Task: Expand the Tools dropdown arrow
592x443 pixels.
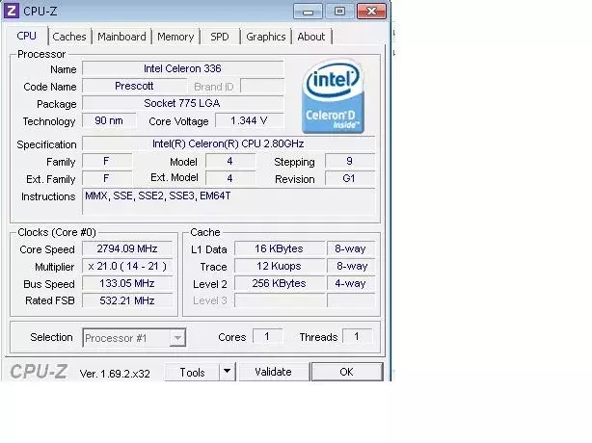Action: (x=228, y=372)
